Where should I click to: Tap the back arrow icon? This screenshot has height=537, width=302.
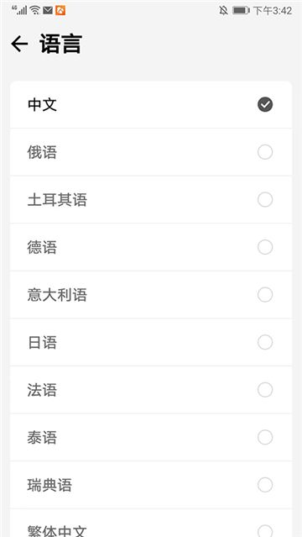[19, 45]
